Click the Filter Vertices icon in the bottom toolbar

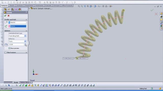click(20, 85)
